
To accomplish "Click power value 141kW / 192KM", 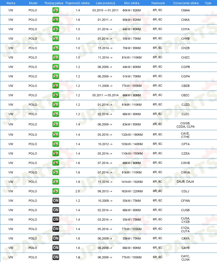I will 132,182.
